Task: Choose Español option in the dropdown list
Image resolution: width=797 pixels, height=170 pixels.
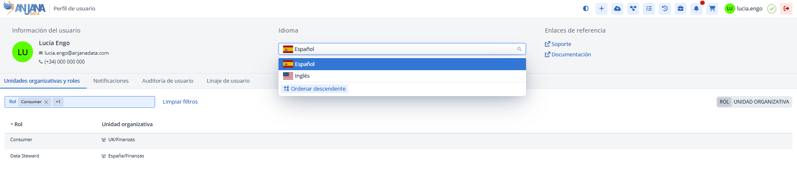Action: point(304,64)
